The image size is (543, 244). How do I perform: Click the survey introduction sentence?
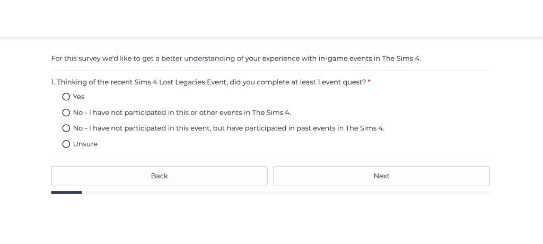235,58
